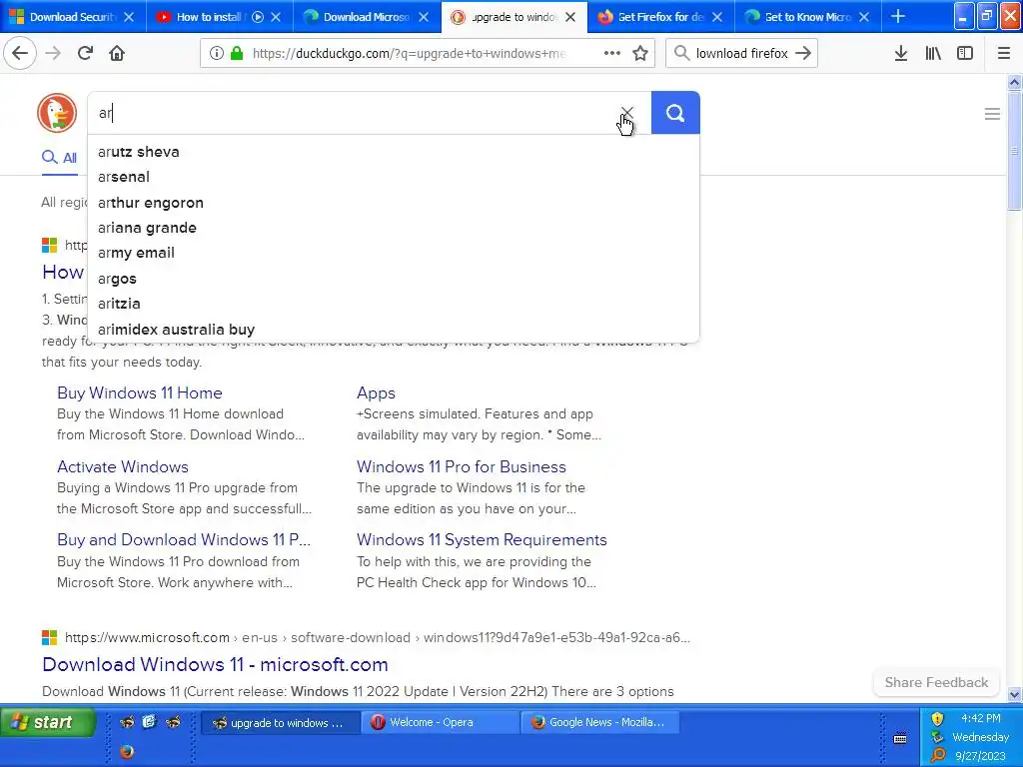The width and height of the screenshot is (1023, 767).
Task: Close the Download Security tab
Action: (x=129, y=17)
